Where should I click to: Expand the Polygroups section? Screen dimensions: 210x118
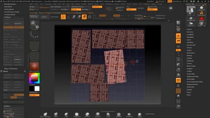(x=190, y=61)
